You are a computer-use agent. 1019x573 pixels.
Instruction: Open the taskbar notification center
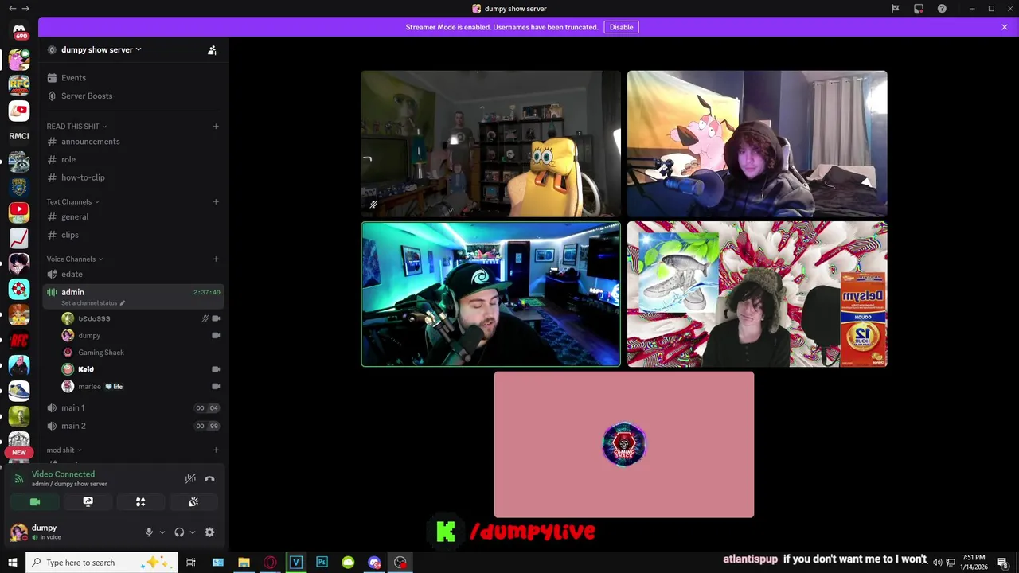point(1003,563)
